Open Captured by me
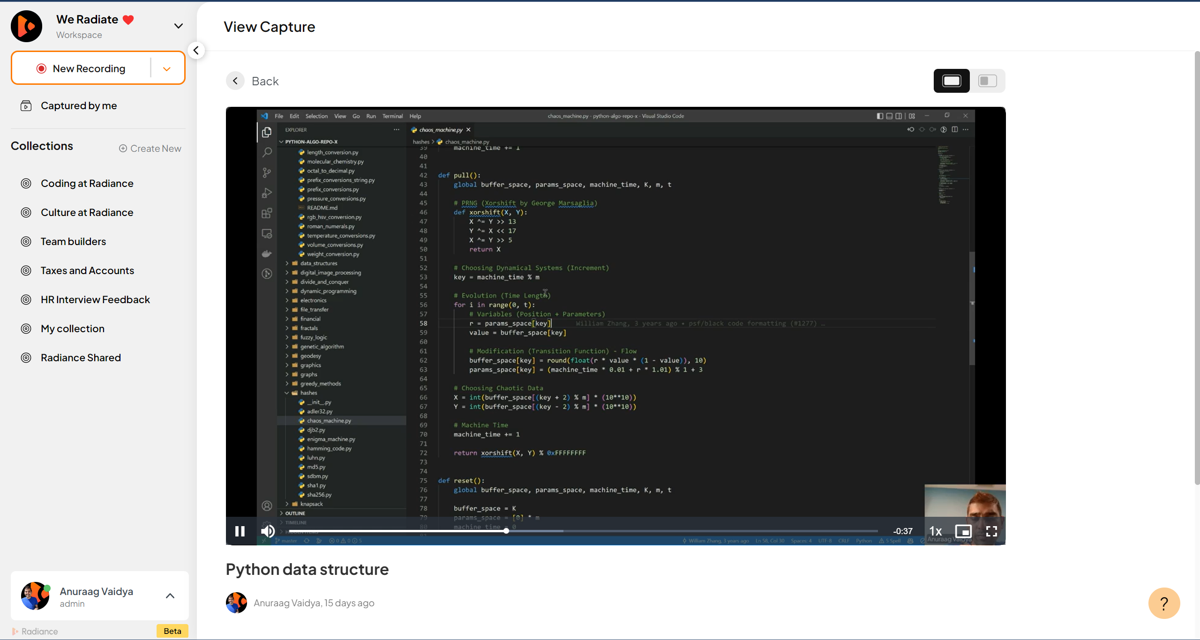The width and height of the screenshot is (1200, 640). [x=79, y=106]
